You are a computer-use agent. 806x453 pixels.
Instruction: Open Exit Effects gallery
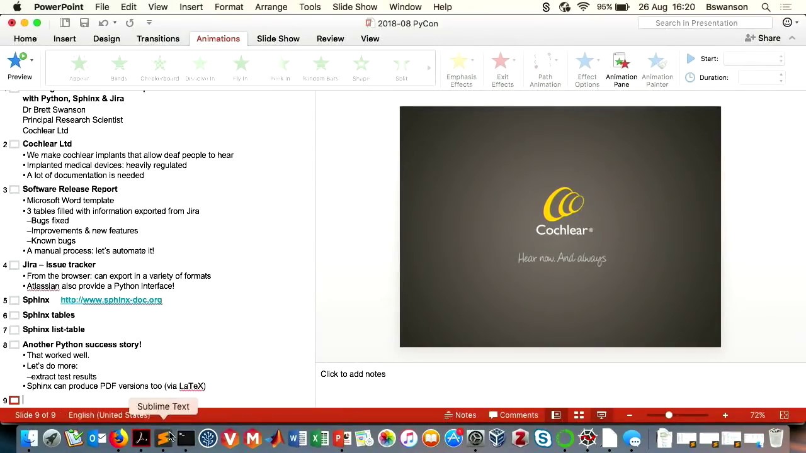(502, 70)
